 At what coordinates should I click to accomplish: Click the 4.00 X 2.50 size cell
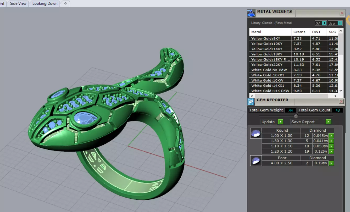click(281, 163)
